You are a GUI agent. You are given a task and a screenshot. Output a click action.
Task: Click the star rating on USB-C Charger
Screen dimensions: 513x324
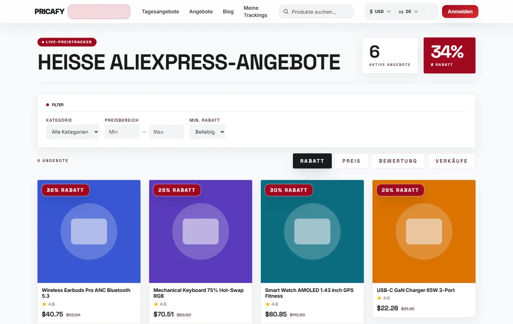383,298
